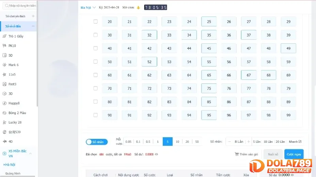Open Quảng Ninh lottery in sidebar
316x177 pixels.
(x=13, y=173)
